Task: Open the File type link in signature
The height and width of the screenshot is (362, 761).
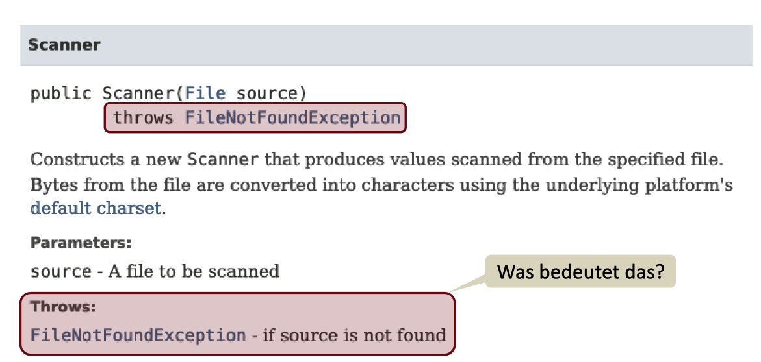Action: (x=205, y=93)
